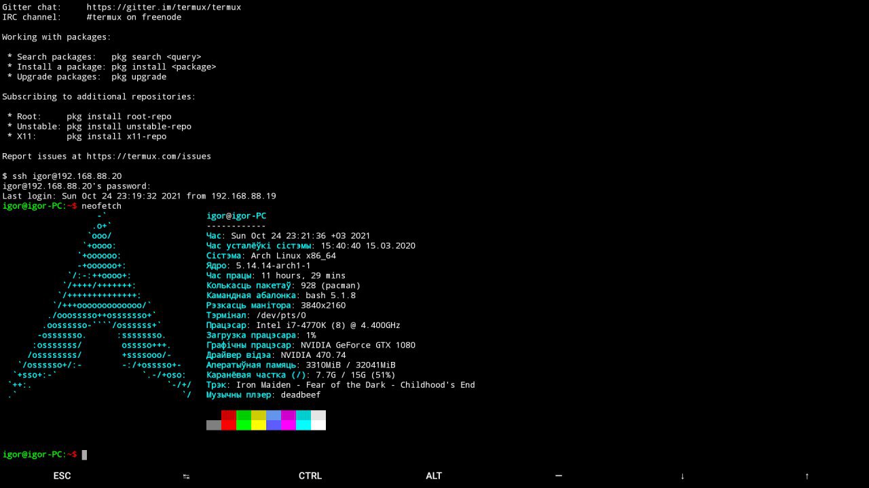The height and width of the screenshot is (488, 869).
Task: Click the Arch Linux ASCII logo
Action: click(100, 305)
